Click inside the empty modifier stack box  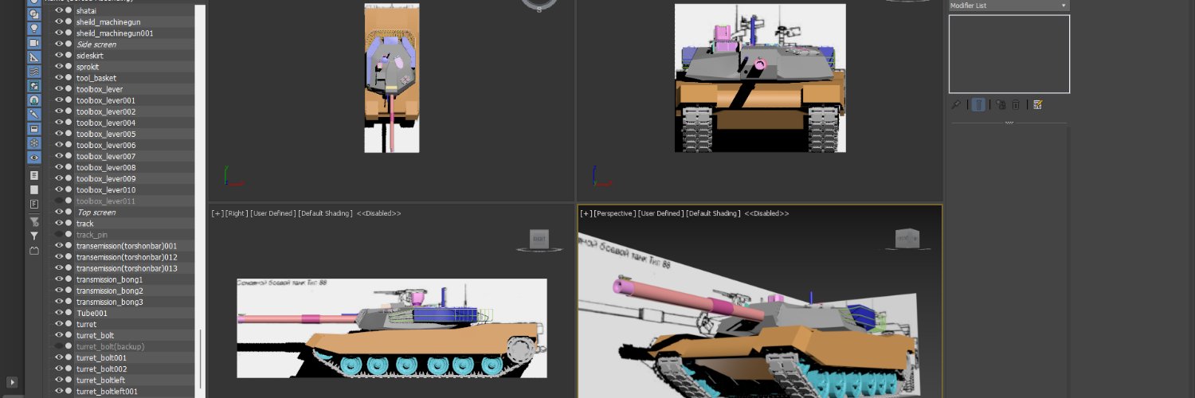1009,53
